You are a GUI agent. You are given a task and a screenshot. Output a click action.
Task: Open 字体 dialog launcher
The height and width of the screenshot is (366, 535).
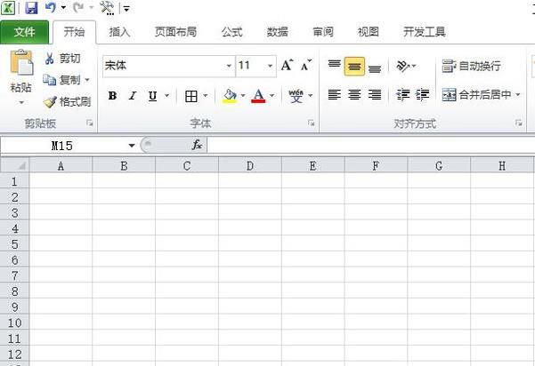[x=312, y=123]
